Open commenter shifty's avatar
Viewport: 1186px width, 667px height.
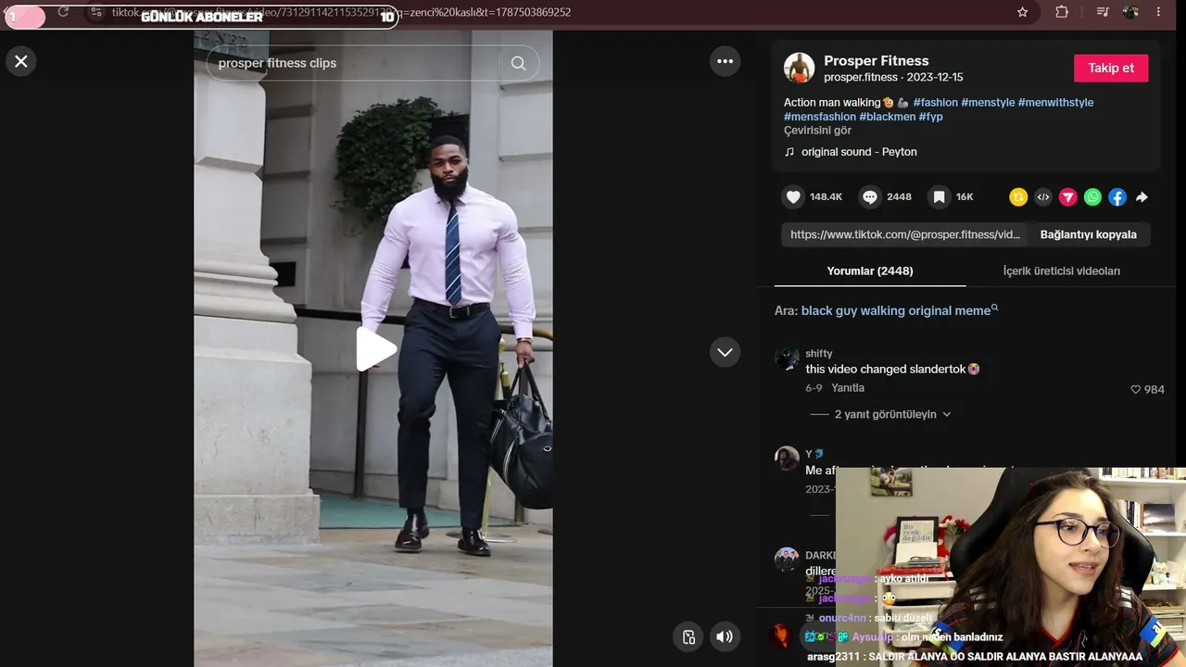(787, 359)
